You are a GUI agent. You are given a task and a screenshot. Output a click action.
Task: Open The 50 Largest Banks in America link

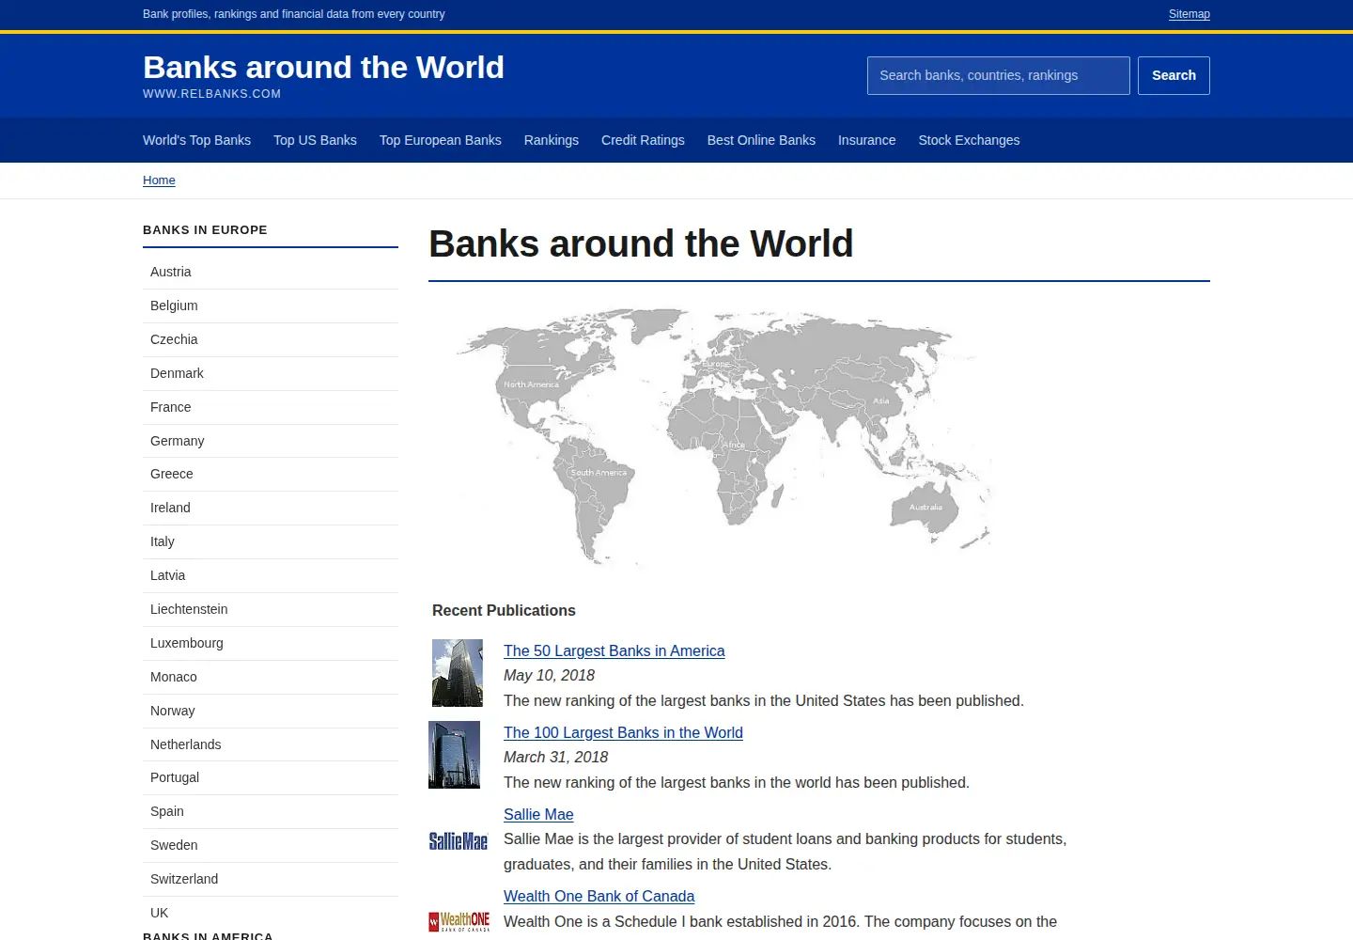[x=614, y=650]
